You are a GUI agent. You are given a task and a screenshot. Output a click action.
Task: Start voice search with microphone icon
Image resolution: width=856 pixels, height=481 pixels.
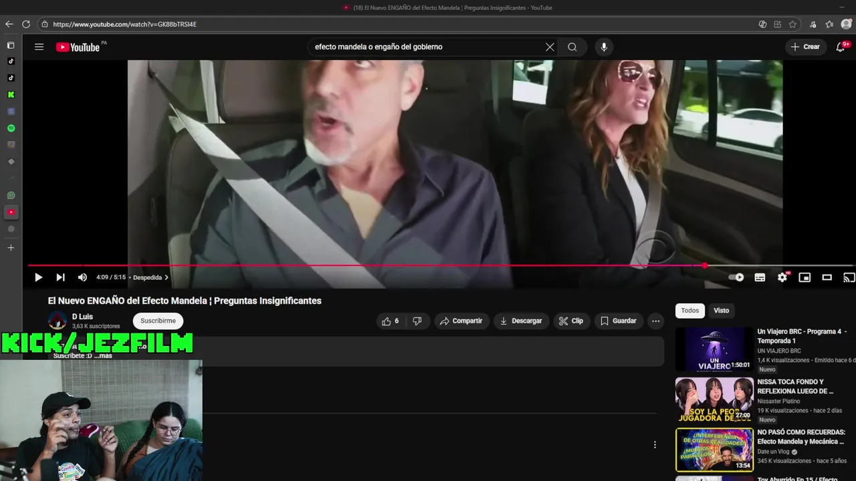(604, 47)
